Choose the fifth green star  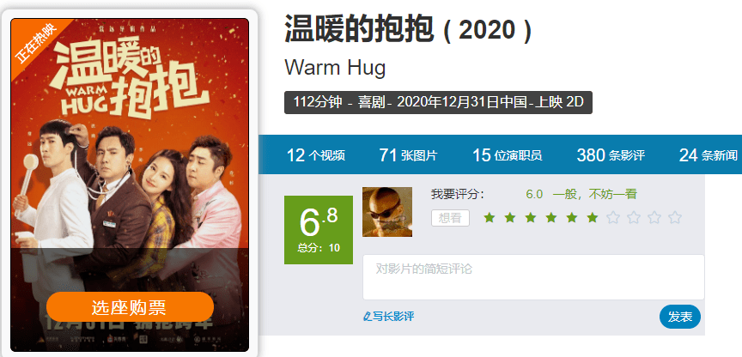tap(572, 217)
